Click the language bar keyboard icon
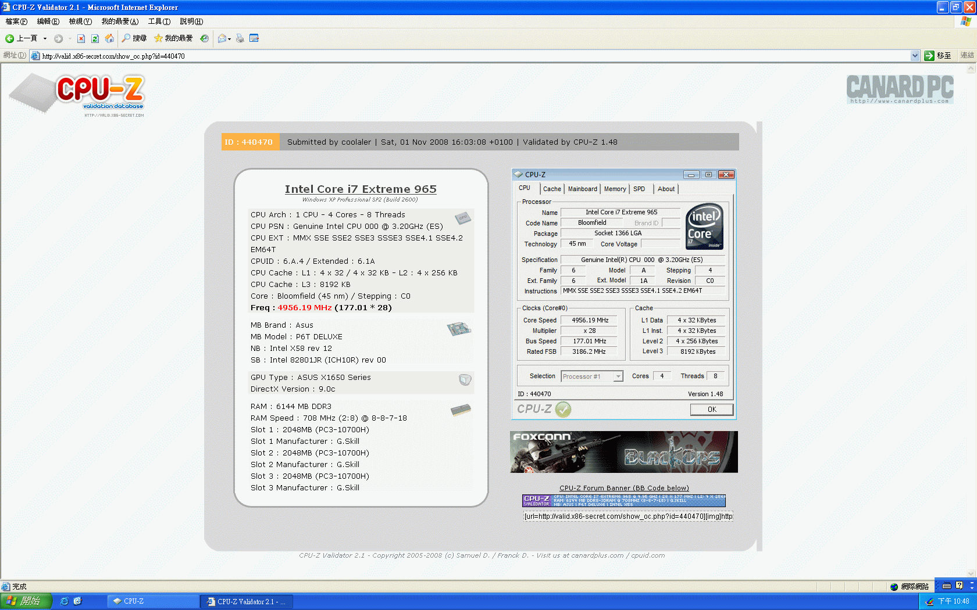Screen dimensions: 977x610 pyautogui.click(x=947, y=586)
